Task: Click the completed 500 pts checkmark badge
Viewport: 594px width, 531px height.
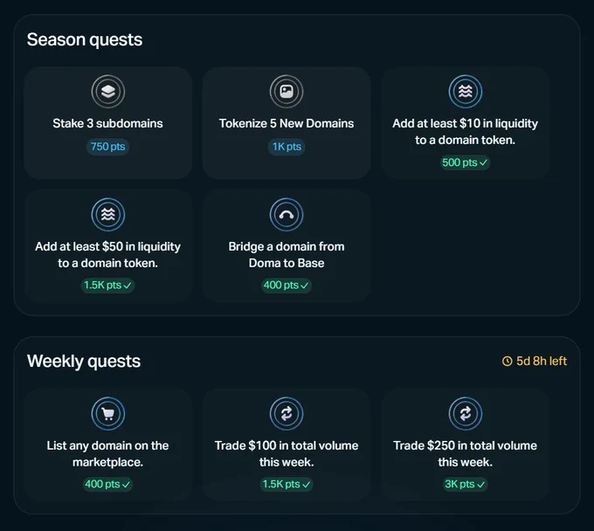Action: pyautogui.click(x=465, y=162)
